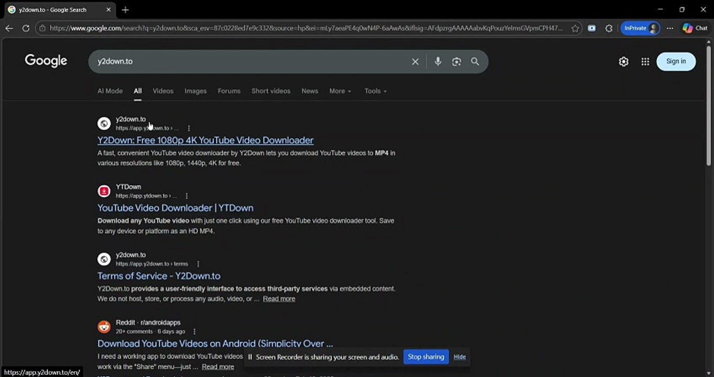Click Read more under Terms of Service snippet
Screen dimensions: 714x377
coord(279,299)
